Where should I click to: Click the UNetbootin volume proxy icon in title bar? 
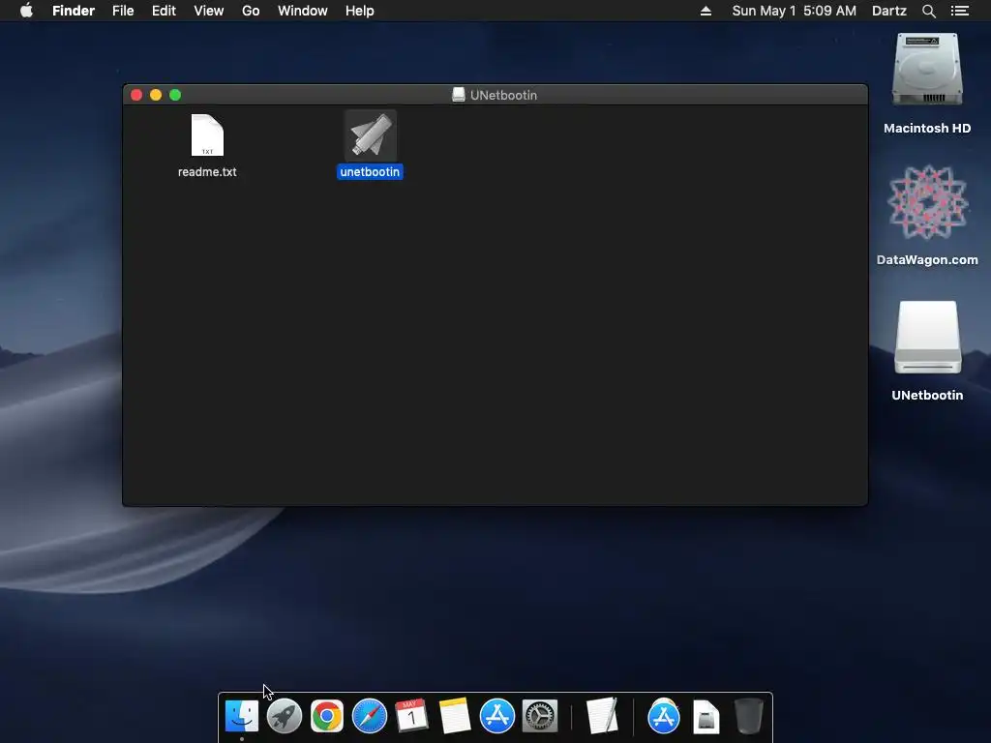coord(459,95)
